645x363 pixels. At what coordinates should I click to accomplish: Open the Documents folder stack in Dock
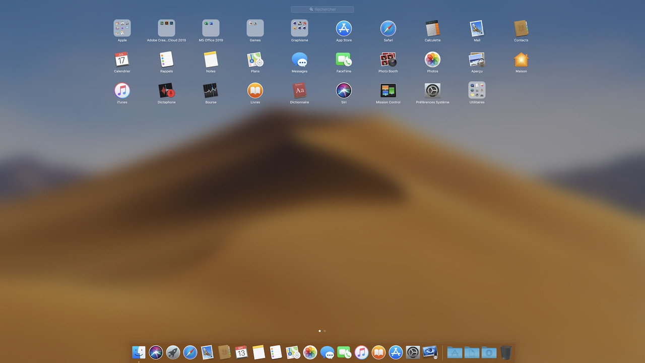pyautogui.click(x=472, y=352)
